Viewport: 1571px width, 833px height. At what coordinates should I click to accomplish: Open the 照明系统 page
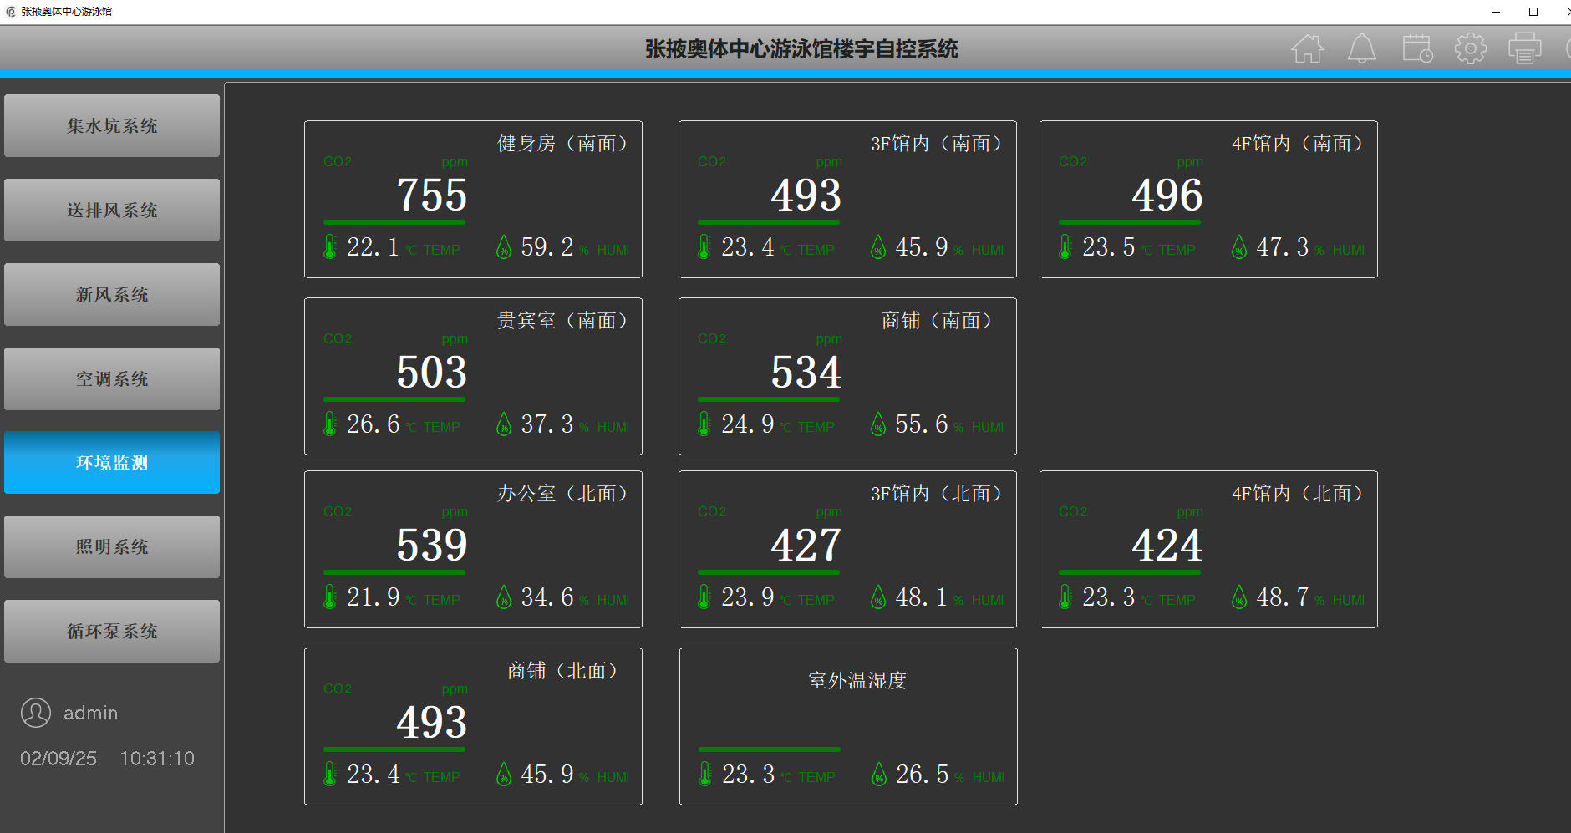pyautogui.click(x=112, y=547)
